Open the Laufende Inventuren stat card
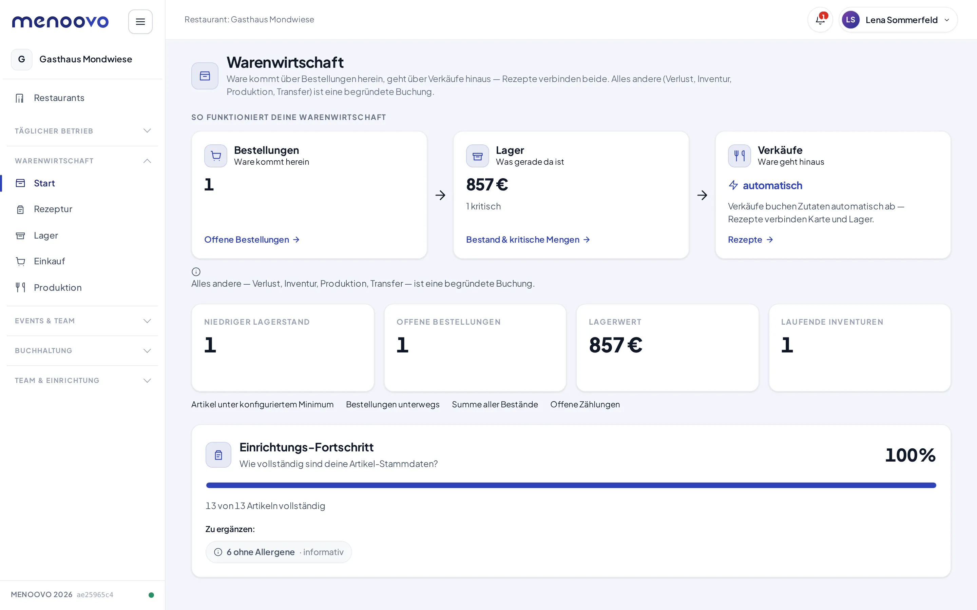This screenshot has height=610, width=977. tap(860, 348)
